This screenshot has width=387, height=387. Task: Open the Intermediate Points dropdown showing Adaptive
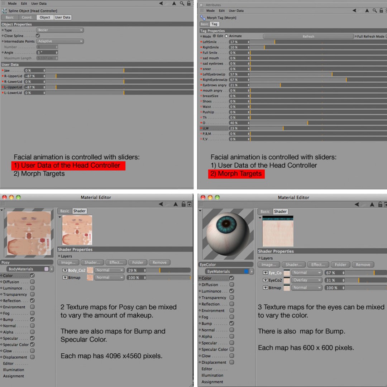point(60,41)
